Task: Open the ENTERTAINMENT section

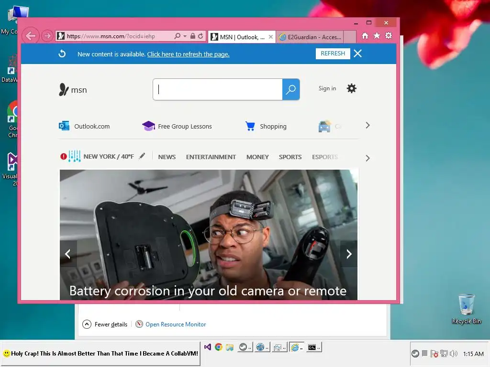Action: pyautogui.click(x=211, y=157)
